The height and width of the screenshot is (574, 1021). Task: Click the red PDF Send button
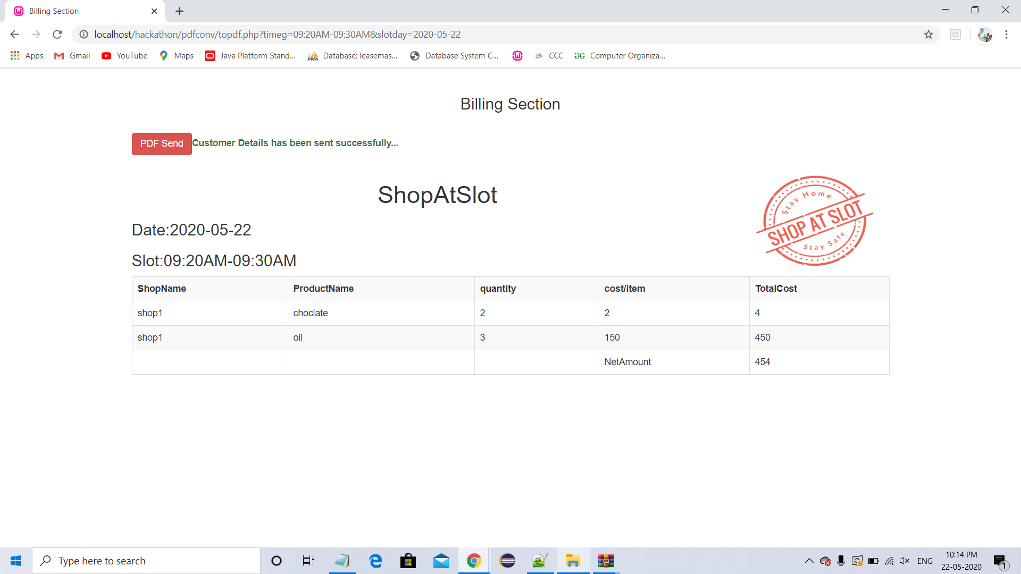[x=162, y=143]
